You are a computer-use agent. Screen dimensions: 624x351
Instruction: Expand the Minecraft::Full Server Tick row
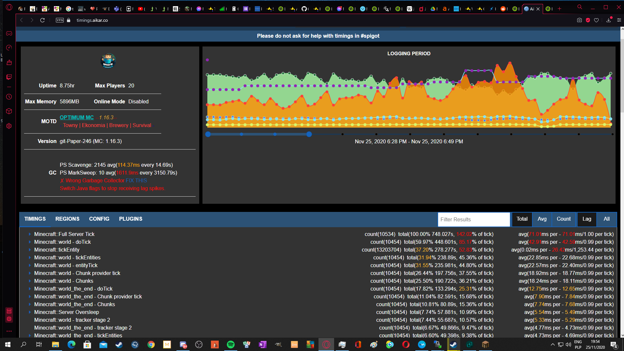coord(30,234)
